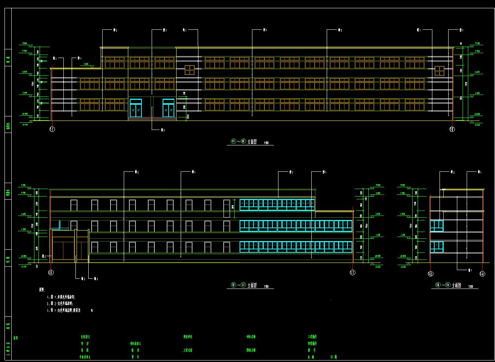The image size is (495, 362).
Task: Select the dashed door outline on top floor
Action: tap(226, 208)
